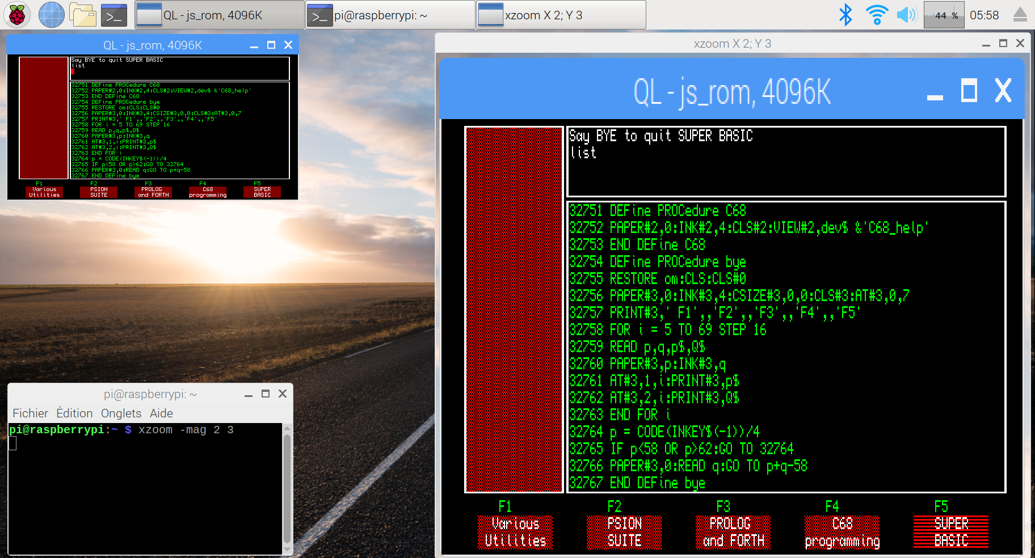Open the file manager folder icon
Image resolution: width=1035 pixels, height=558 pixels.
tap(83, 15)
